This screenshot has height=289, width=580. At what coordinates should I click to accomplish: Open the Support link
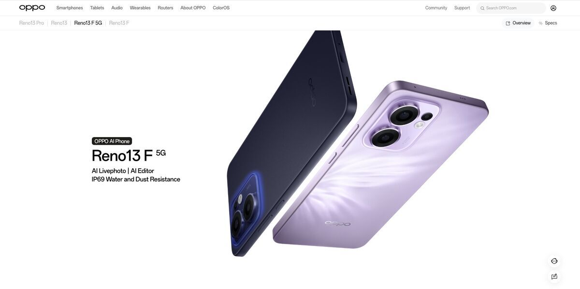click(x=462, y=8)
